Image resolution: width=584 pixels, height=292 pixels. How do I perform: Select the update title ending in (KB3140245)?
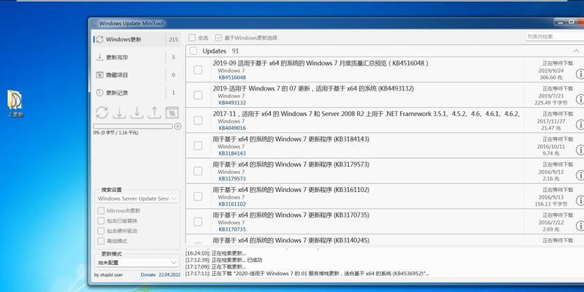tap(291, 241)
